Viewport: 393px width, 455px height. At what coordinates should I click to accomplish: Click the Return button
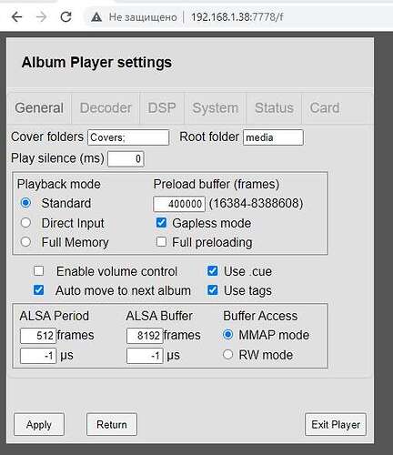(112, 424)
